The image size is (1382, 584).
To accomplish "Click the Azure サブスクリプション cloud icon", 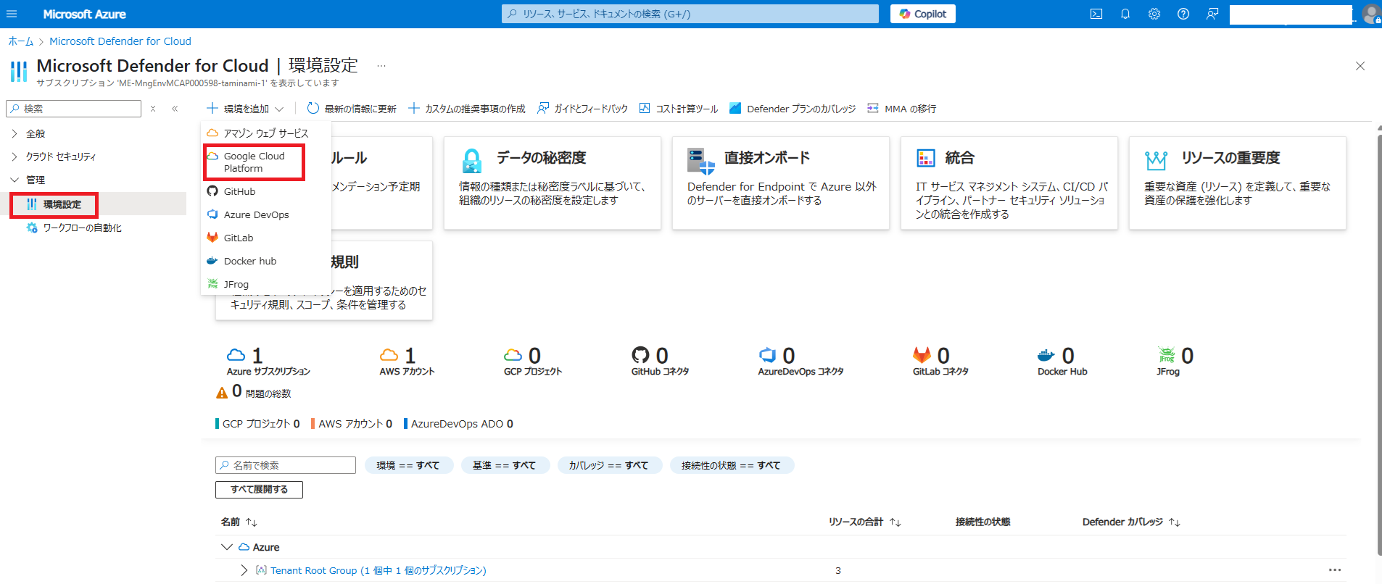I will [x=236, y=355].
